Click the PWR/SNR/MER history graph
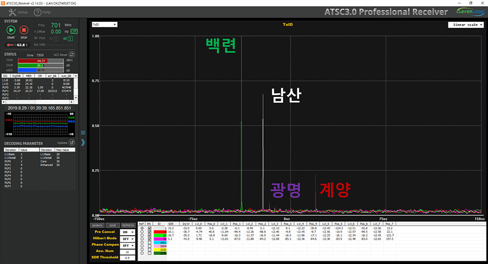Viewport: 488px width, 264px height. tap(40, 124)
